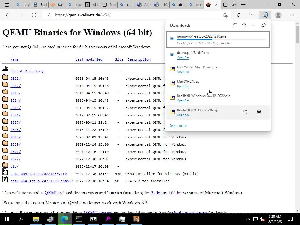Switch to the 'All' Macintosh Repository tab
300x225 pixels.
pos(144,5)
